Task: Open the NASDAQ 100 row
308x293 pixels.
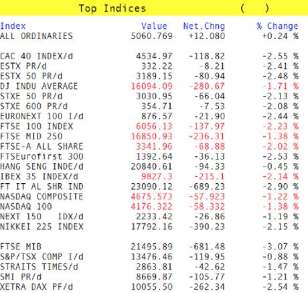Action: [149, 207]
